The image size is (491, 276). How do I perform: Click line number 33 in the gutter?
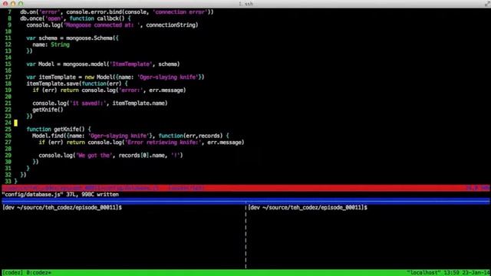pos(8,181)
